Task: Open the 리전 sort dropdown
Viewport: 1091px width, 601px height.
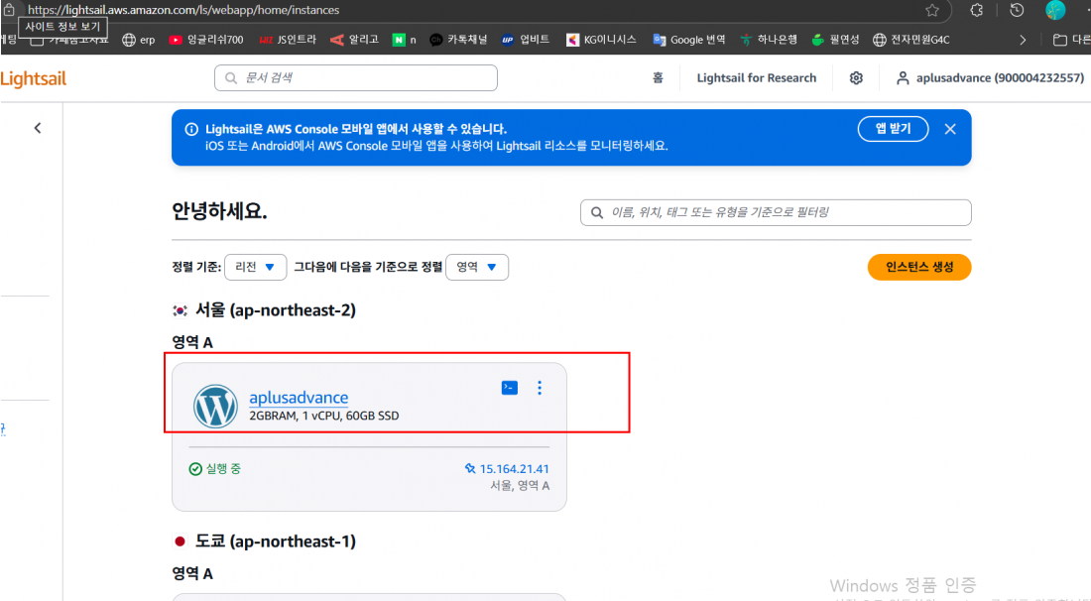Action: 255,267
